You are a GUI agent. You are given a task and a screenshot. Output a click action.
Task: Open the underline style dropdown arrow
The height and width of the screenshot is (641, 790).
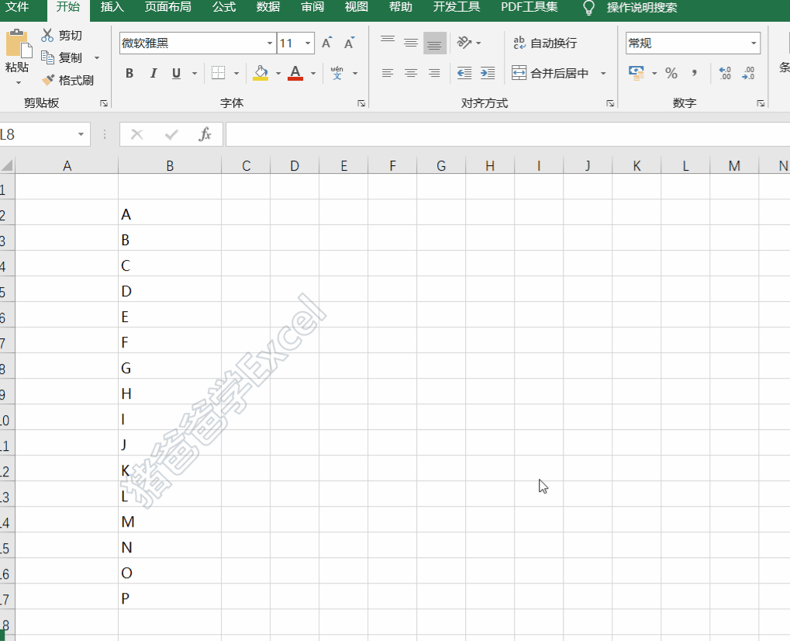click(195, 73)
